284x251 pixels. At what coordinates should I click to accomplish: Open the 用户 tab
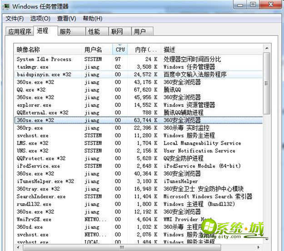[142, 31]
